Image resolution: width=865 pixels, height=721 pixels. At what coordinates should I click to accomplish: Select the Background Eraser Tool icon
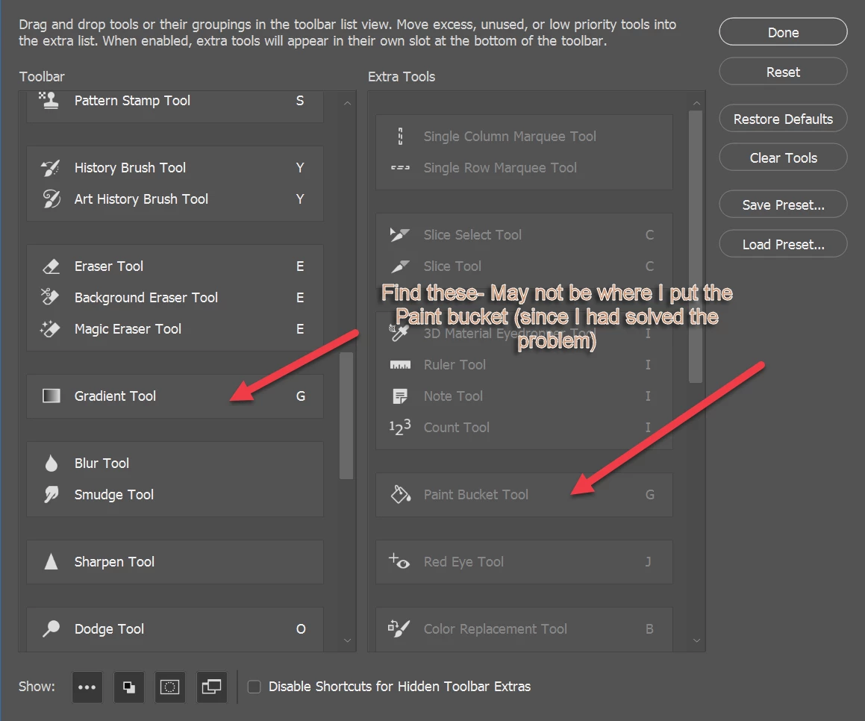[x=50, y=297]
